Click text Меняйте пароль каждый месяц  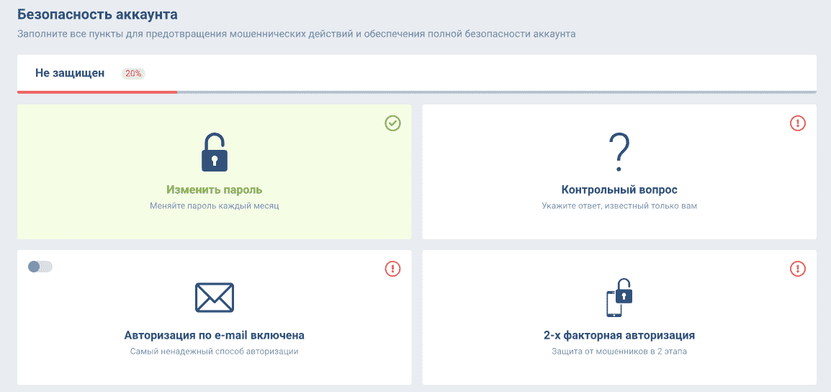(214, 206)
